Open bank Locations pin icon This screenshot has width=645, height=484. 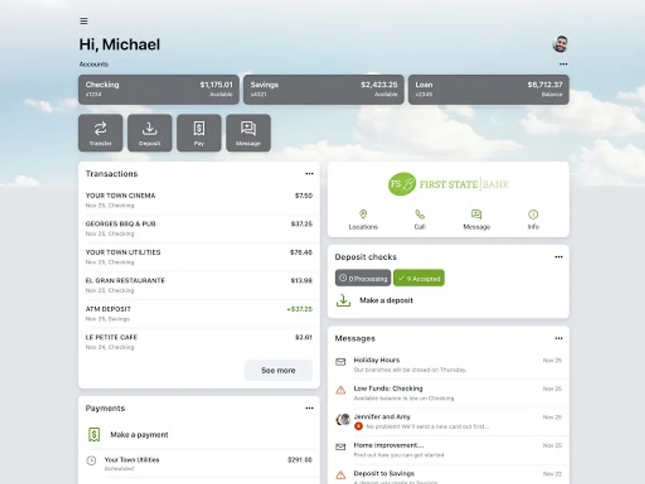pos(363,215)
